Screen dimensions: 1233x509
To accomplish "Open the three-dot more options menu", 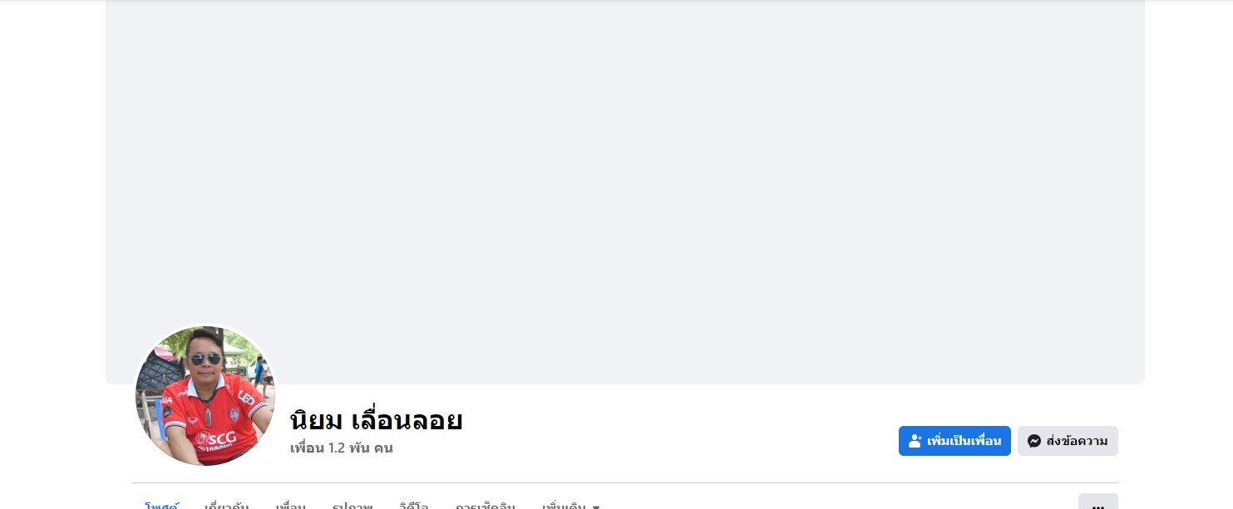I will pos(1097,503).
